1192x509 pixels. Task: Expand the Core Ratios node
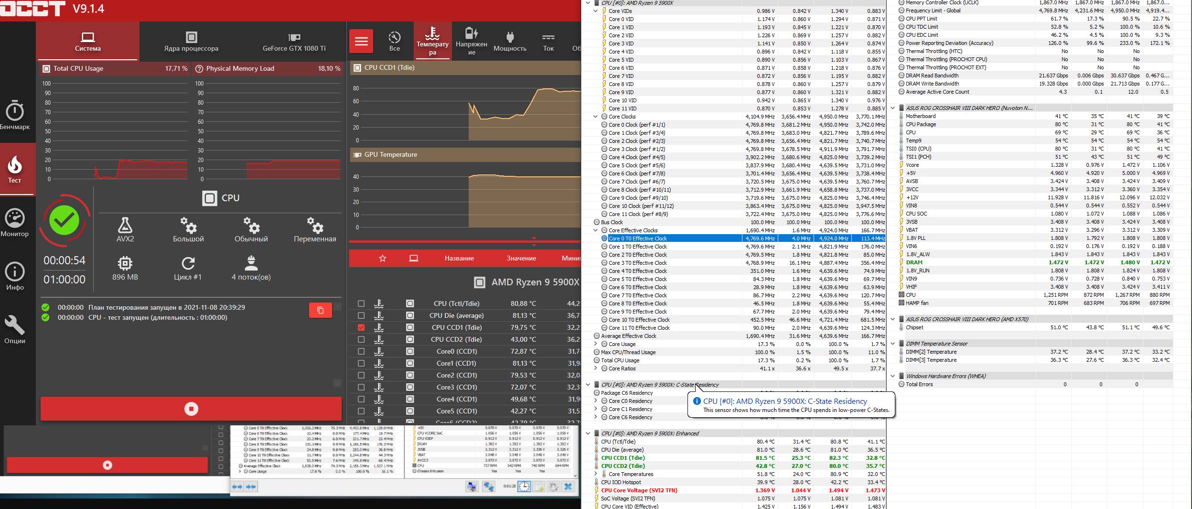pyautogui.click(x=596, y=368)
